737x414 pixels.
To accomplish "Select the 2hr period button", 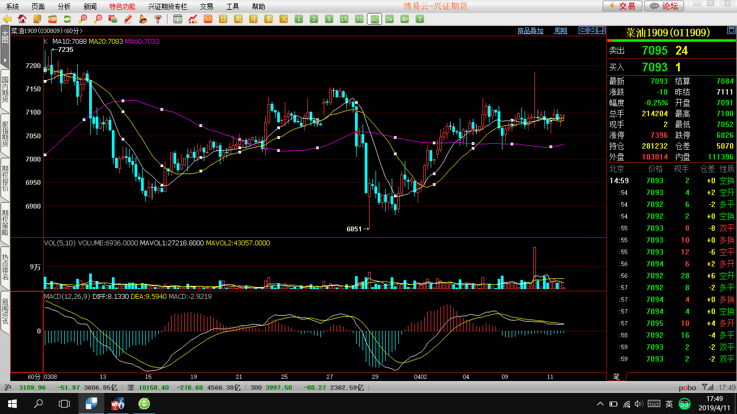I will point(390,19).
